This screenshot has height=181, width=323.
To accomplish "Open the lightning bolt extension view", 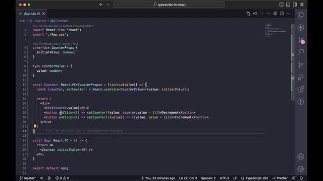I will [301, 28].
